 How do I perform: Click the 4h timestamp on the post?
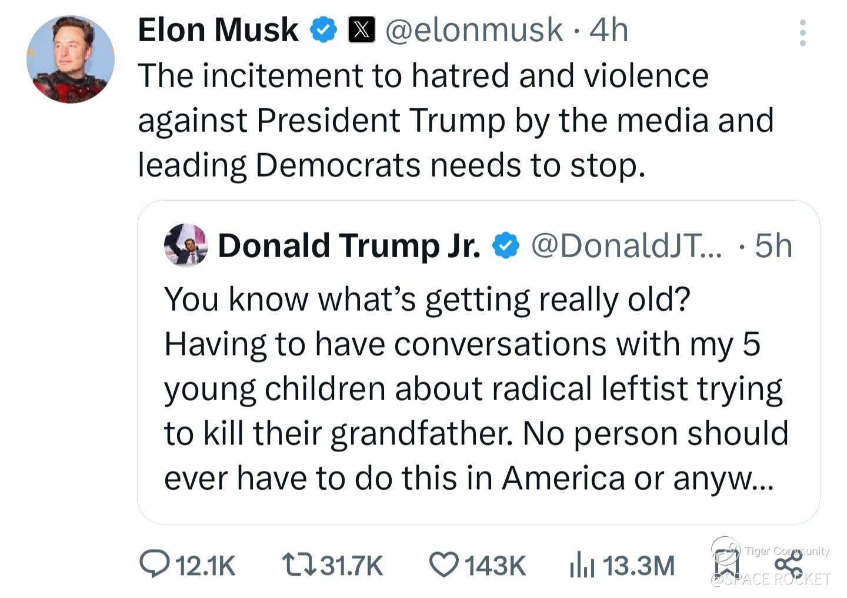609,30
